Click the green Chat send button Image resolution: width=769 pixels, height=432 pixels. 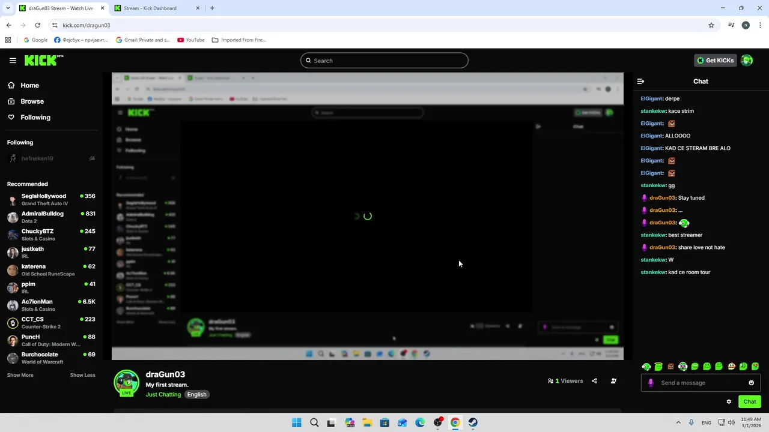749,402
